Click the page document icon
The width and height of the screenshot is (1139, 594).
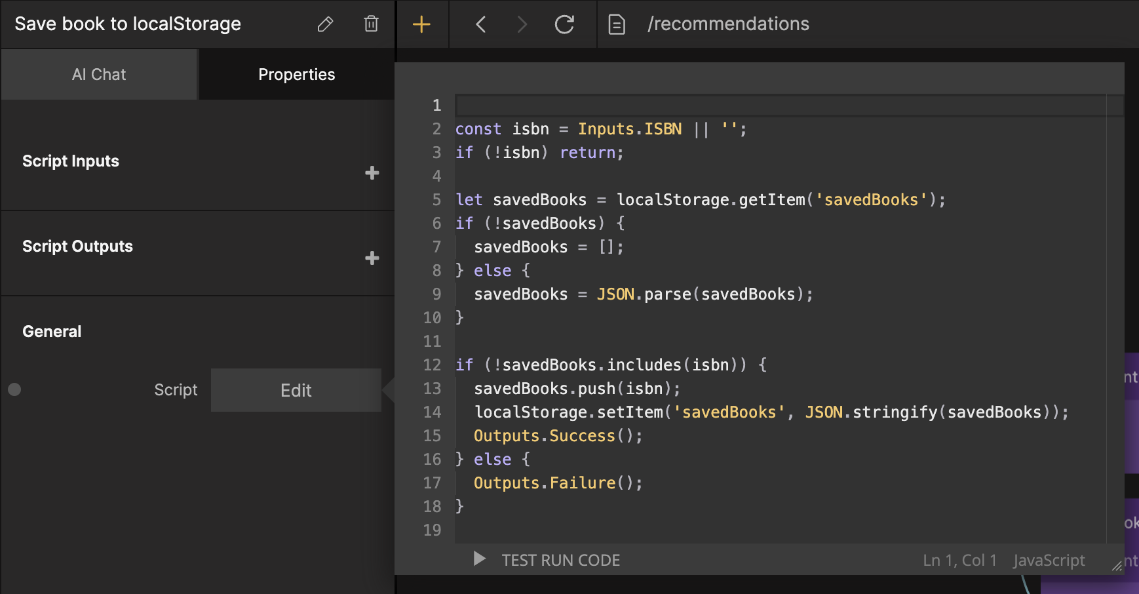point(617,24)
